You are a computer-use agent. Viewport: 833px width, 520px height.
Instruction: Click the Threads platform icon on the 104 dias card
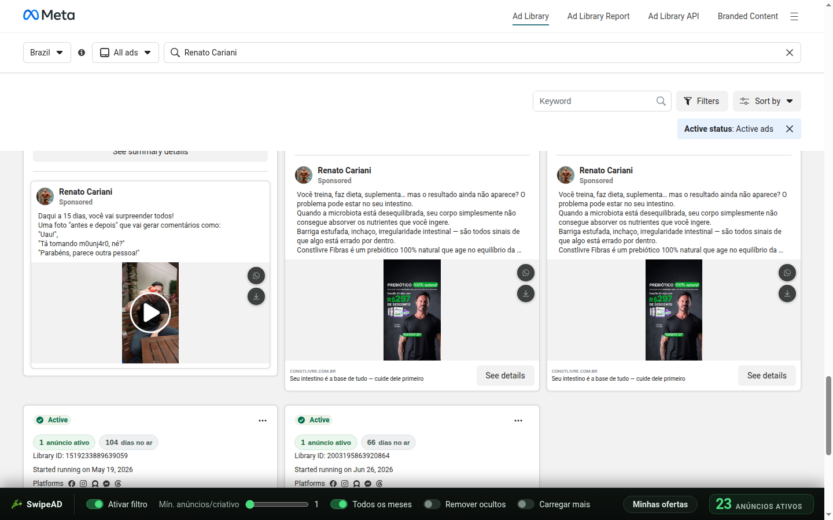(118, 484)
